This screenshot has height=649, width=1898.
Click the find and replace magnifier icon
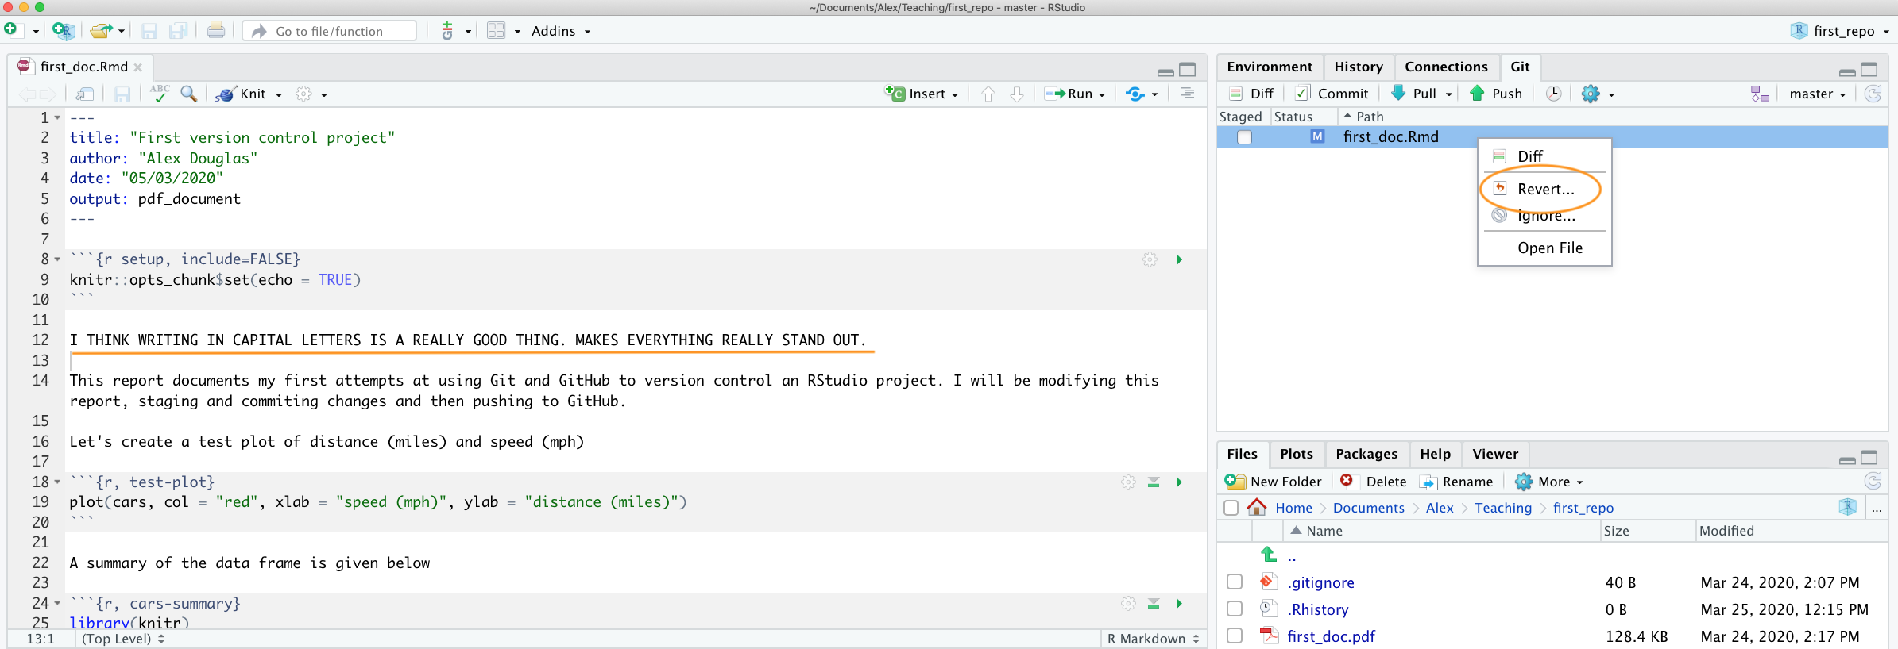pyautogui.click(x=189, y=94)
